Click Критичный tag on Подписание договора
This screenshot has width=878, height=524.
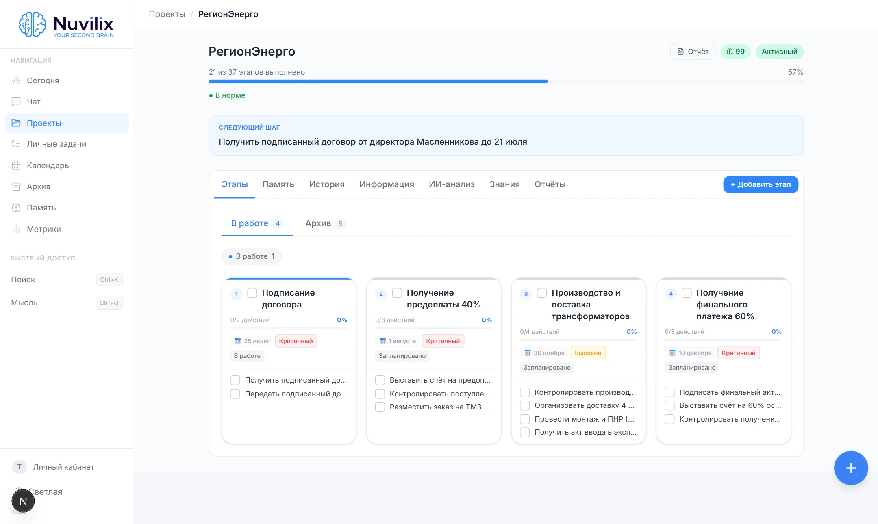tap(296, 341)
